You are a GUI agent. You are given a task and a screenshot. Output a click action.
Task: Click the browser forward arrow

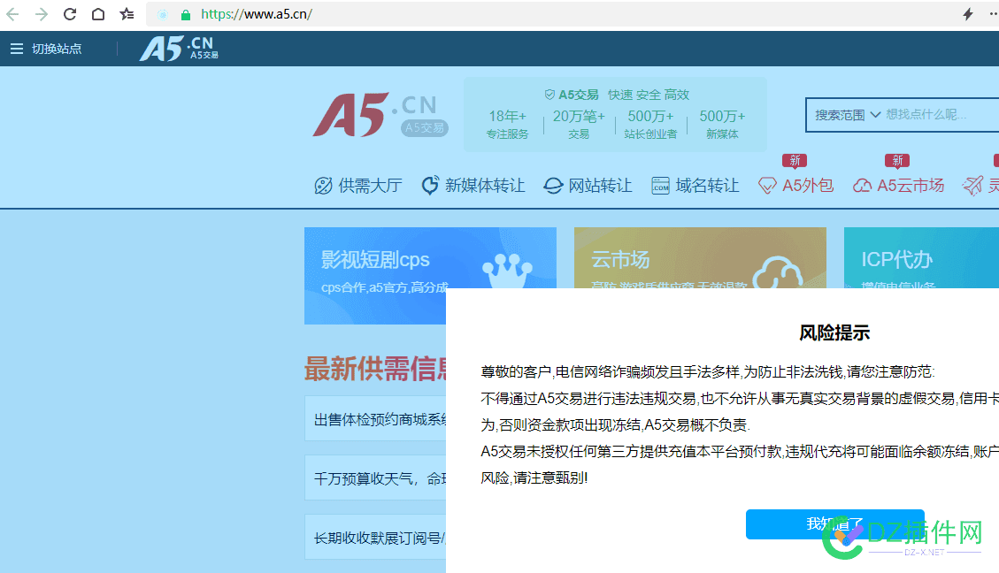(x=42, y=14)
